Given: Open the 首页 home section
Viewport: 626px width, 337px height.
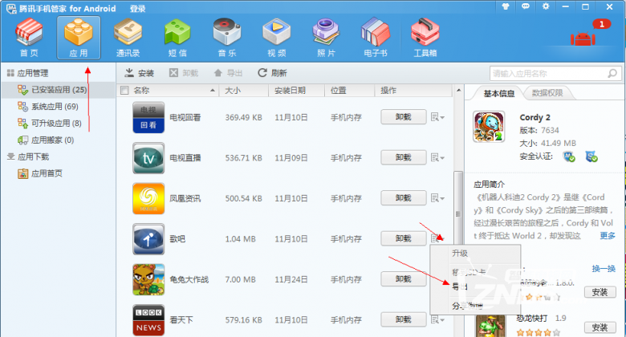Looking at the screenshot, I should click(x=29, y=38).
